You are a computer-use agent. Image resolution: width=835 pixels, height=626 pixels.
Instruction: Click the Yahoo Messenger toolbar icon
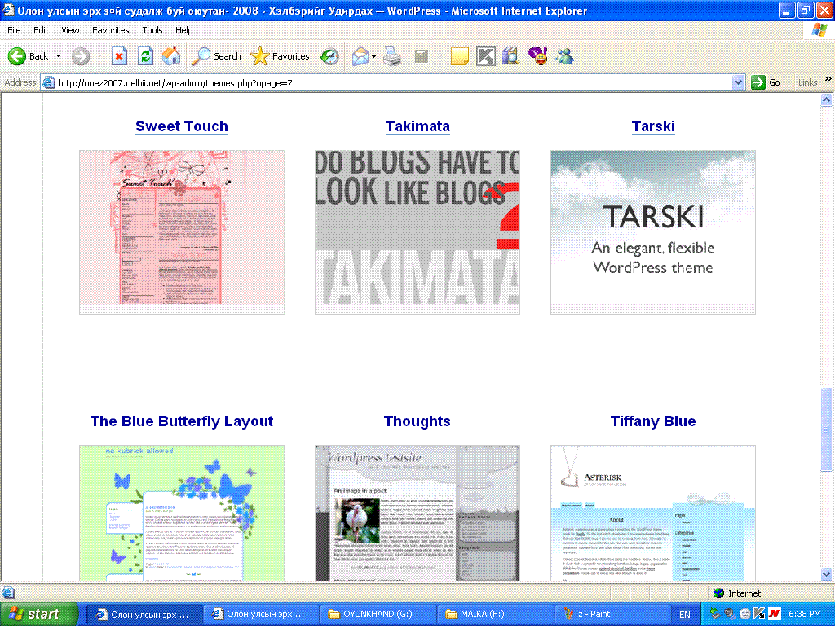tap(537, 56)
